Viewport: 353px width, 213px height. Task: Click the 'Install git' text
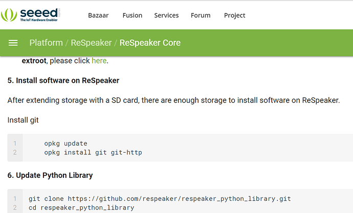point(23,120)
